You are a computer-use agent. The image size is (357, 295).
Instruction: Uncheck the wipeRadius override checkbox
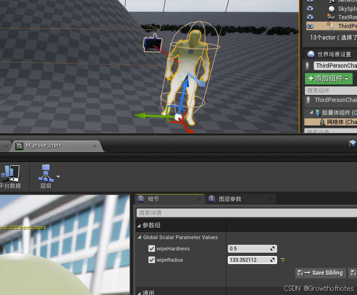152,260
